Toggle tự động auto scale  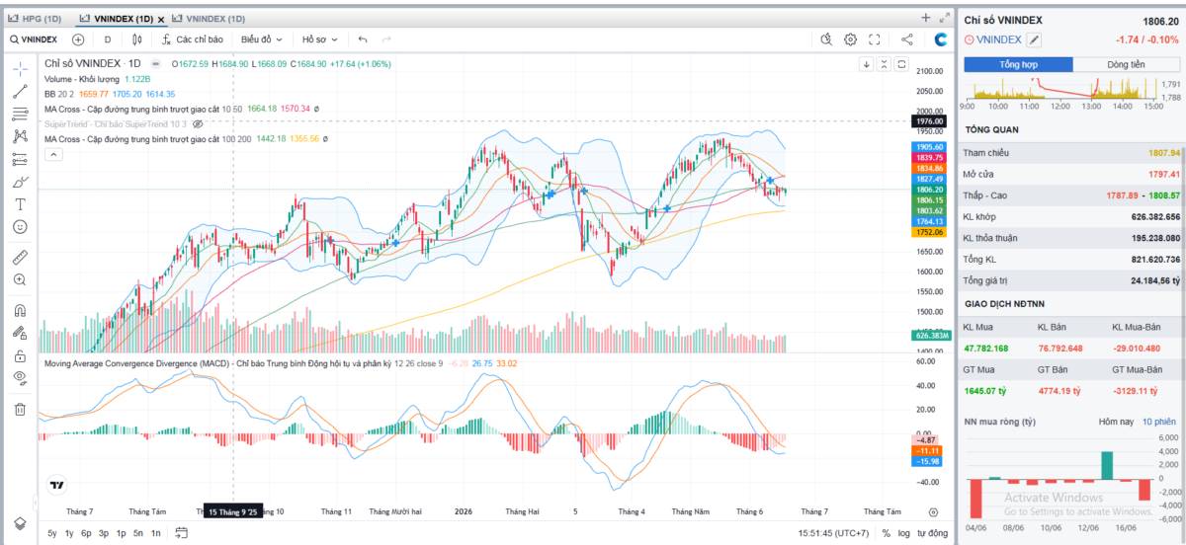932,533
